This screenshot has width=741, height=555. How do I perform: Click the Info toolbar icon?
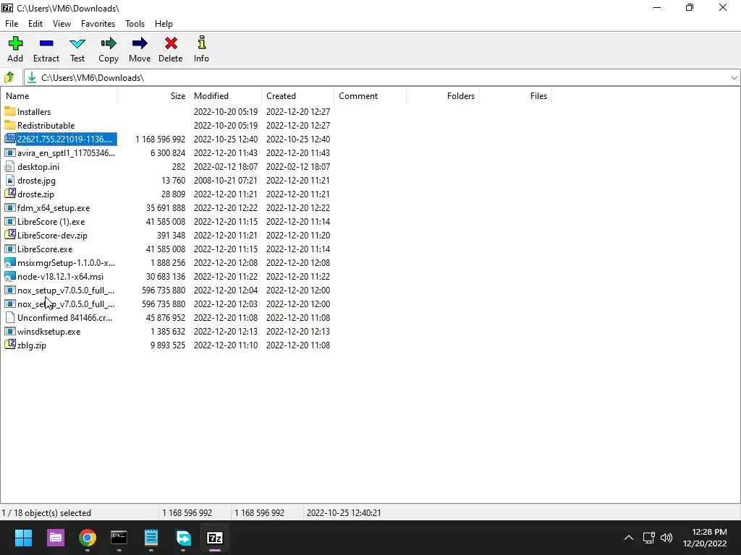(201, 43)
